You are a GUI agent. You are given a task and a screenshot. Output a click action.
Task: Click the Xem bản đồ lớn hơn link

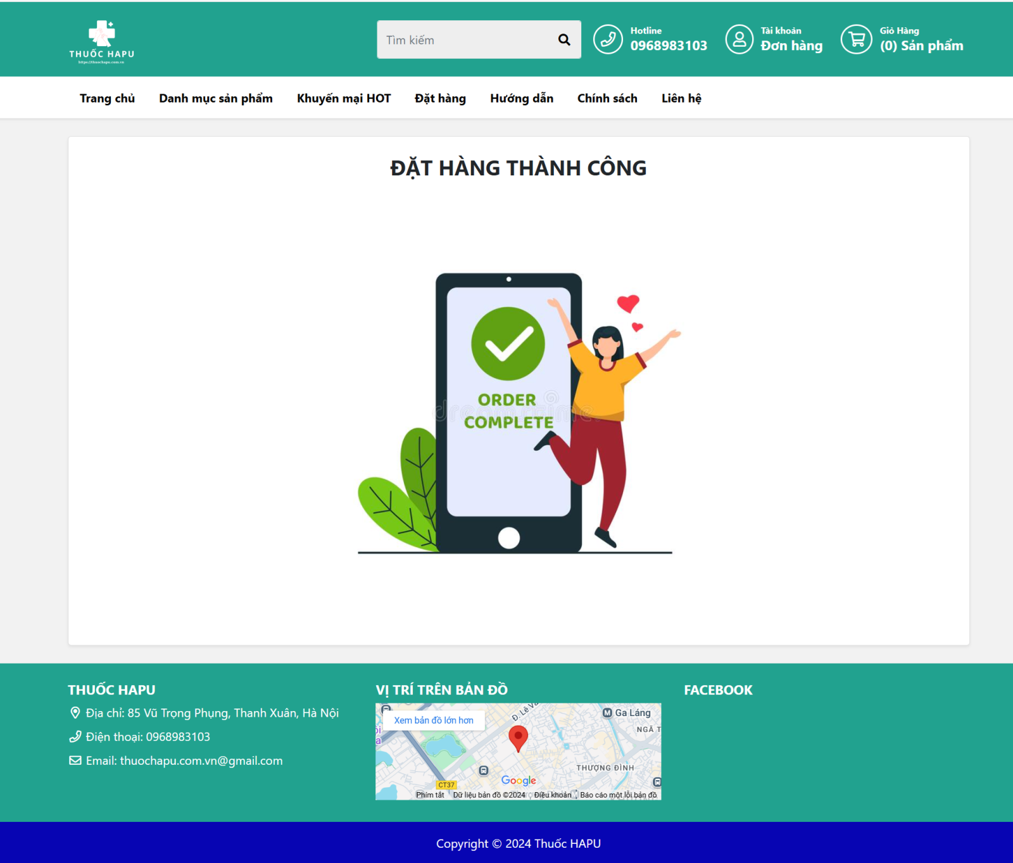click(433, 720)
